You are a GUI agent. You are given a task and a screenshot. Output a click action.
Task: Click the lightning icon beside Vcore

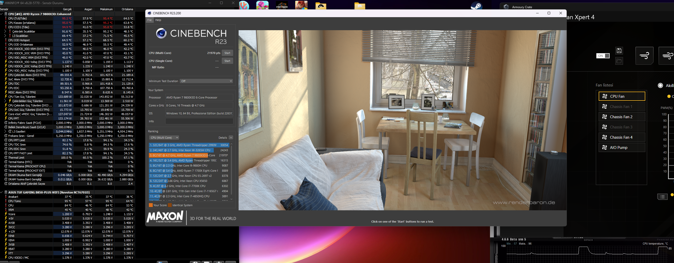pyautogui.click(x=6, y=214)
